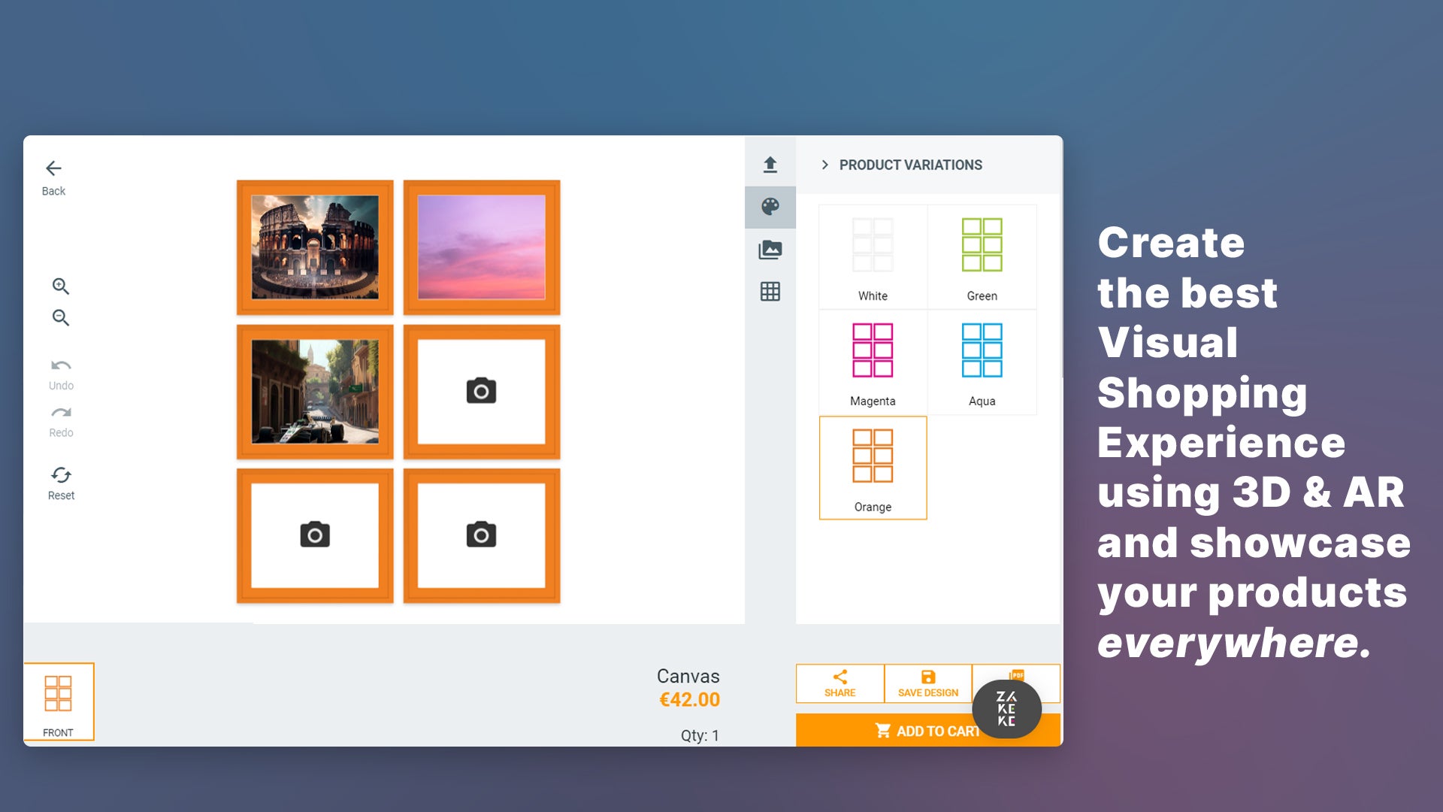The height and width of the screenshot is (812, 1443).
Task: Select the Undo action icon
Action: click(x=62, y=366)
